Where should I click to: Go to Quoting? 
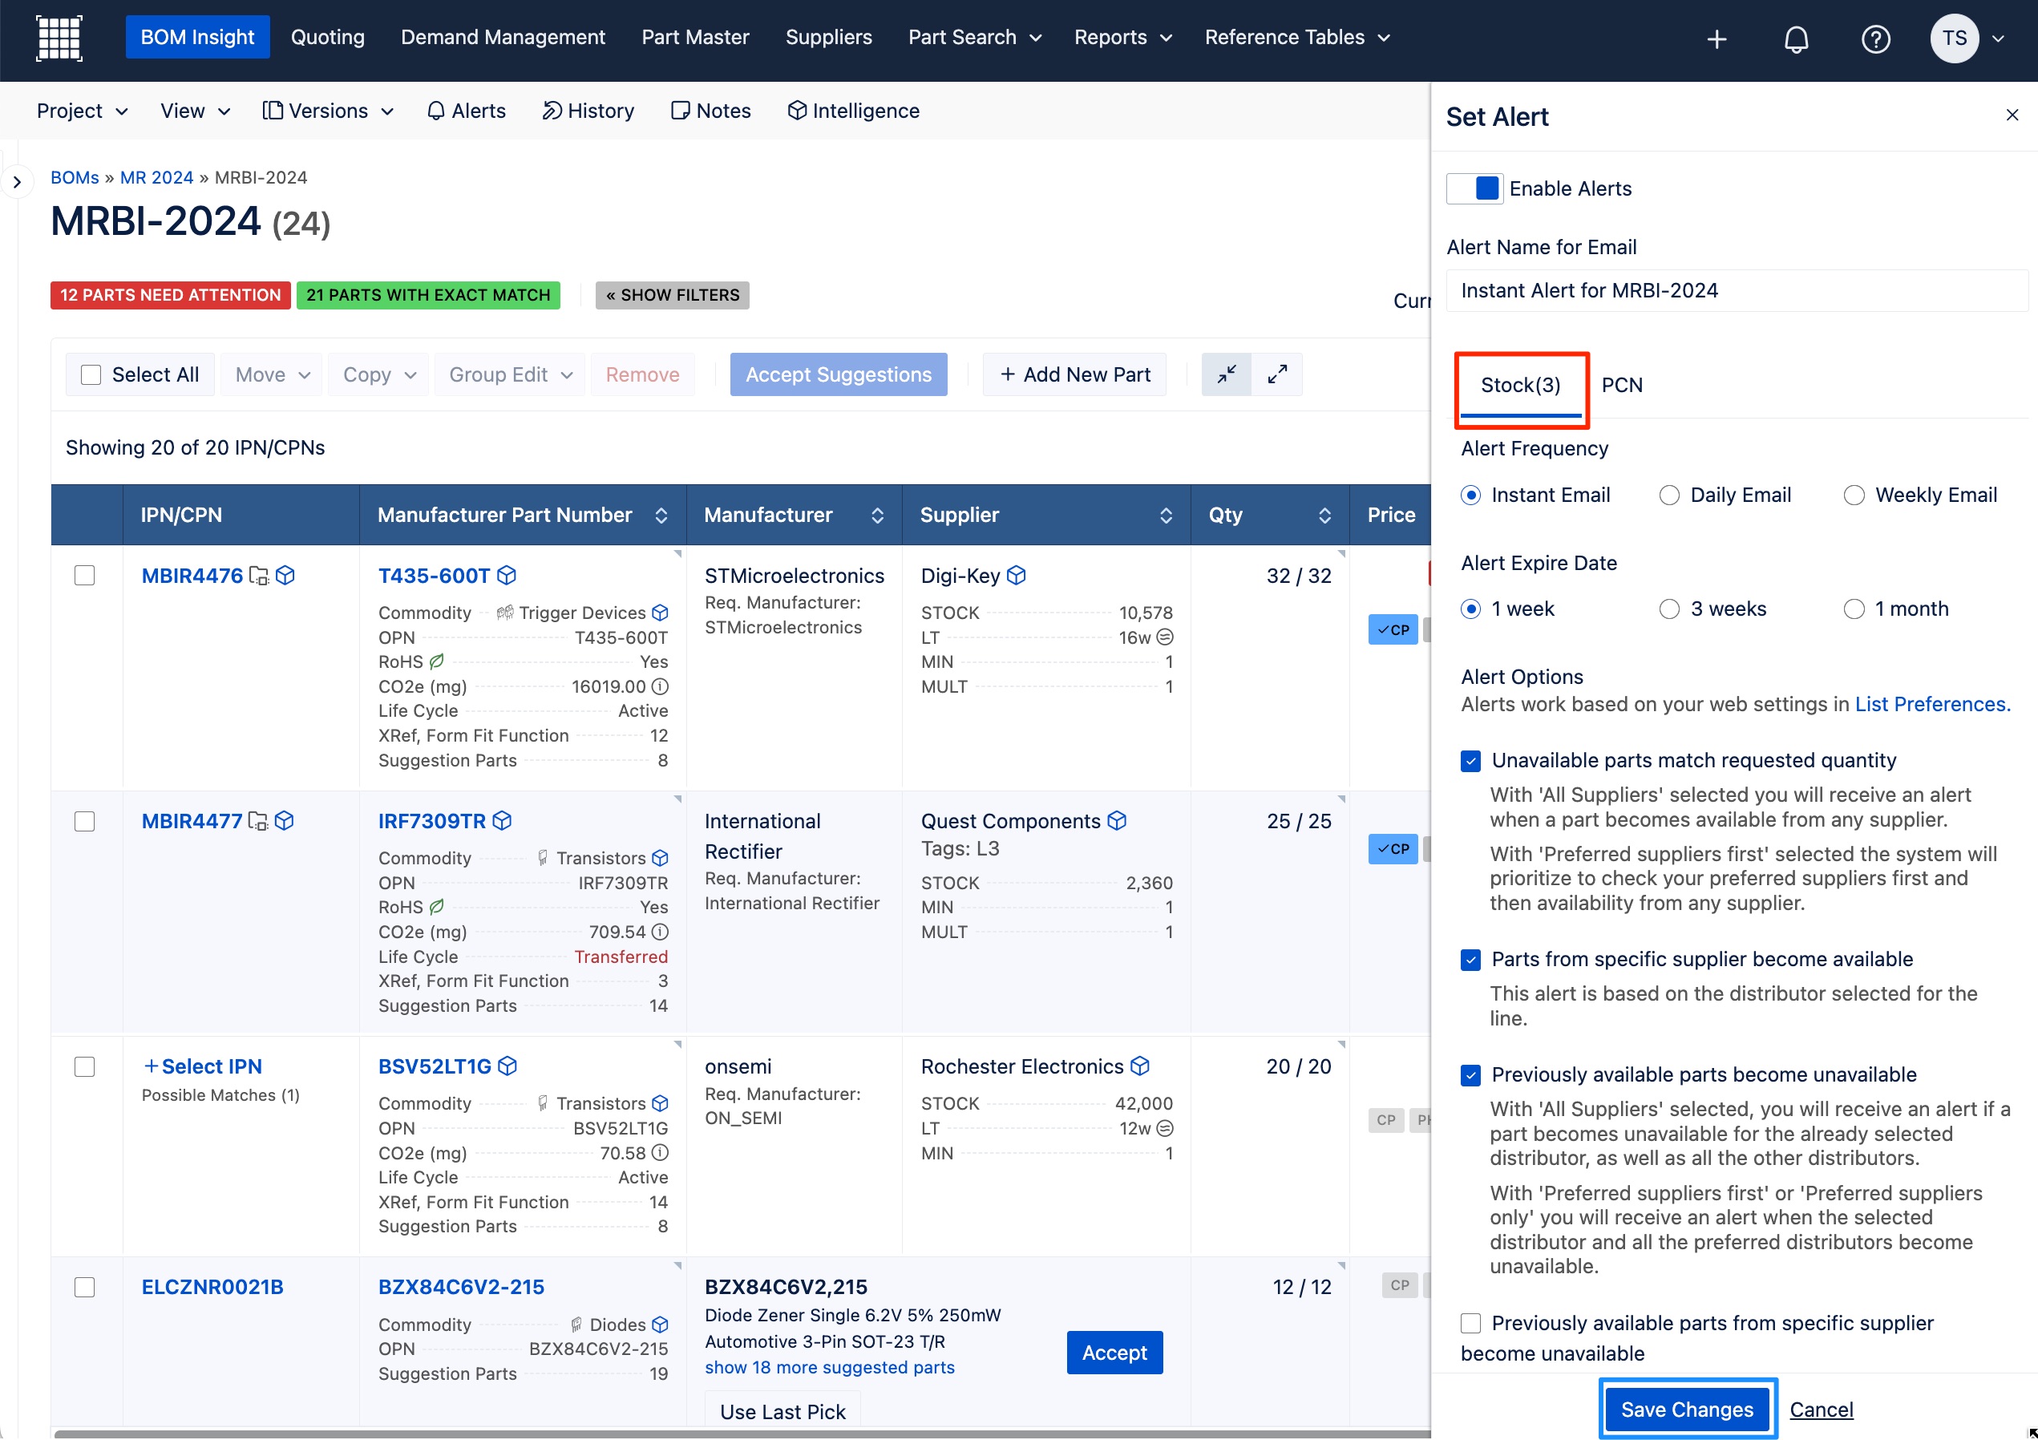tap(328, 38)
